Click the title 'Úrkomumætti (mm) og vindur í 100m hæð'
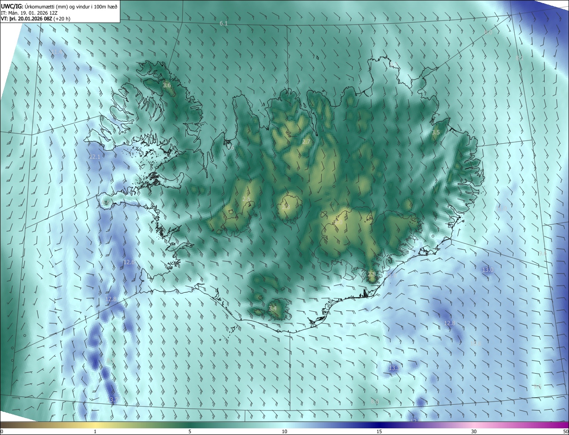Viewport: 569px width, 435px height. [x=71, y=6]
